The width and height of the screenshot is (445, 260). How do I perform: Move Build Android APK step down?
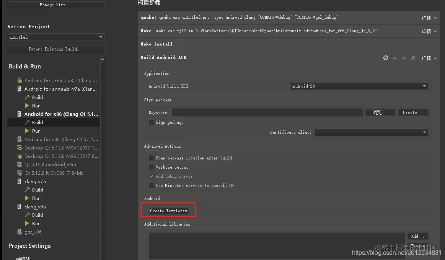(404, 58)
